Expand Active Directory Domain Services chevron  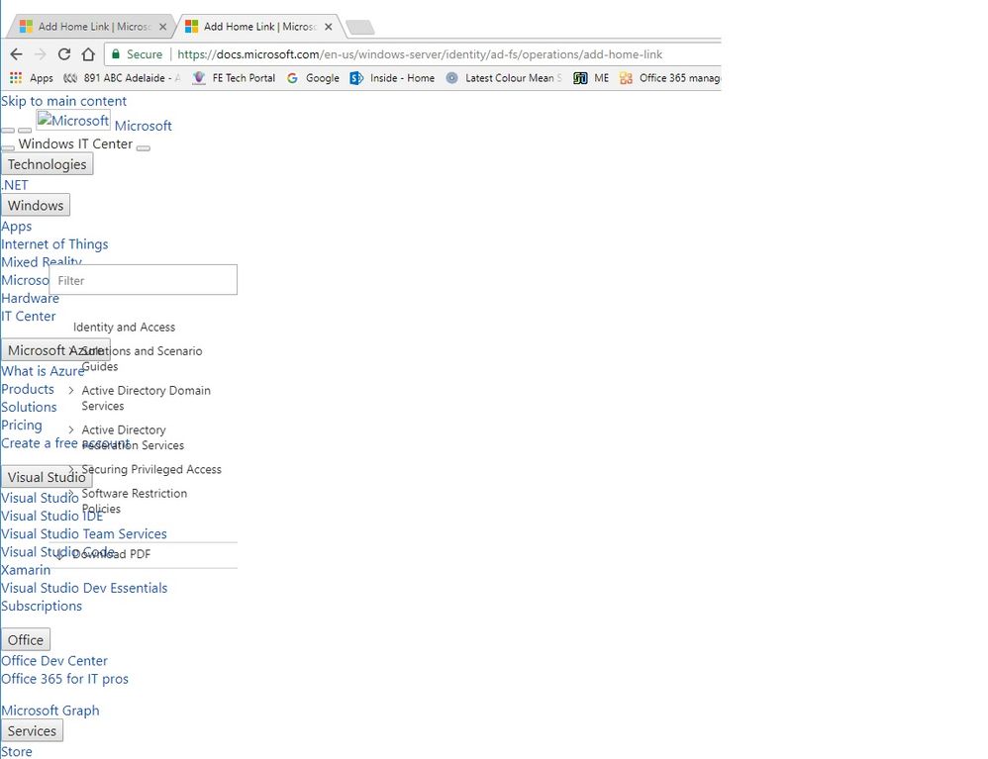pos(71,391)
